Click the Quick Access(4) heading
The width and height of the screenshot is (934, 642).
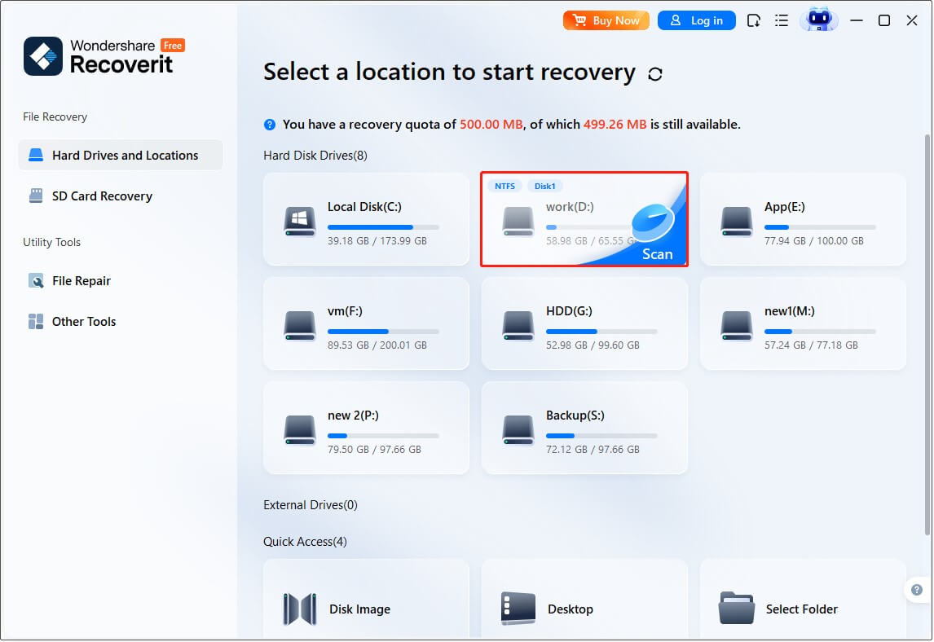pyautogui.click(x=305, y=542)
